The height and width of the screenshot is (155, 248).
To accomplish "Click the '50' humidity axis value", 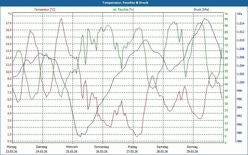I will tap(226, 78).
